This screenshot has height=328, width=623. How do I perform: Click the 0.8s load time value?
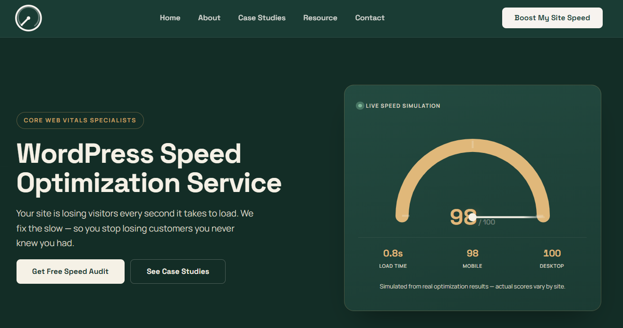coord(393,253)
